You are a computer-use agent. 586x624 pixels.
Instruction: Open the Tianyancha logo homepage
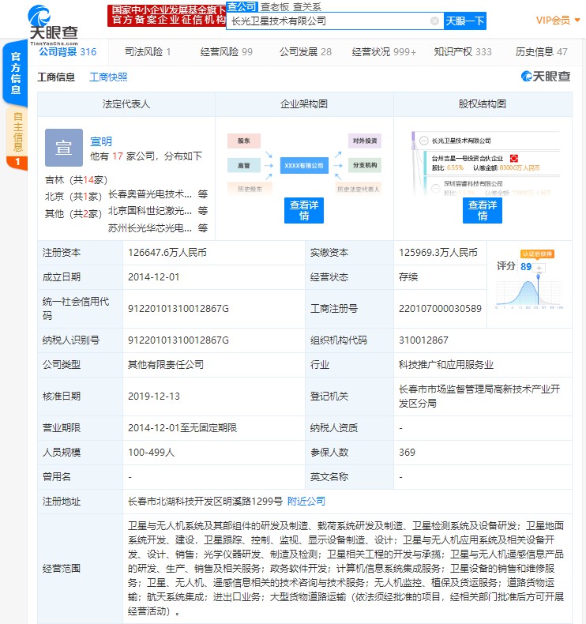(x=53, y=24)
